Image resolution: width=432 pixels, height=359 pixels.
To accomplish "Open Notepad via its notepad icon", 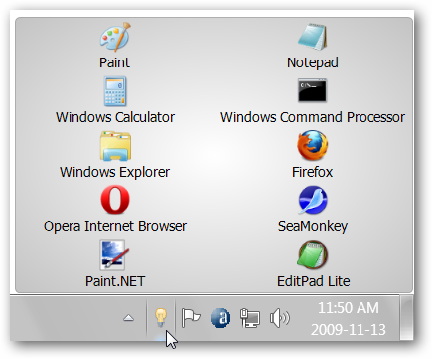I will (x=313, y=37).
